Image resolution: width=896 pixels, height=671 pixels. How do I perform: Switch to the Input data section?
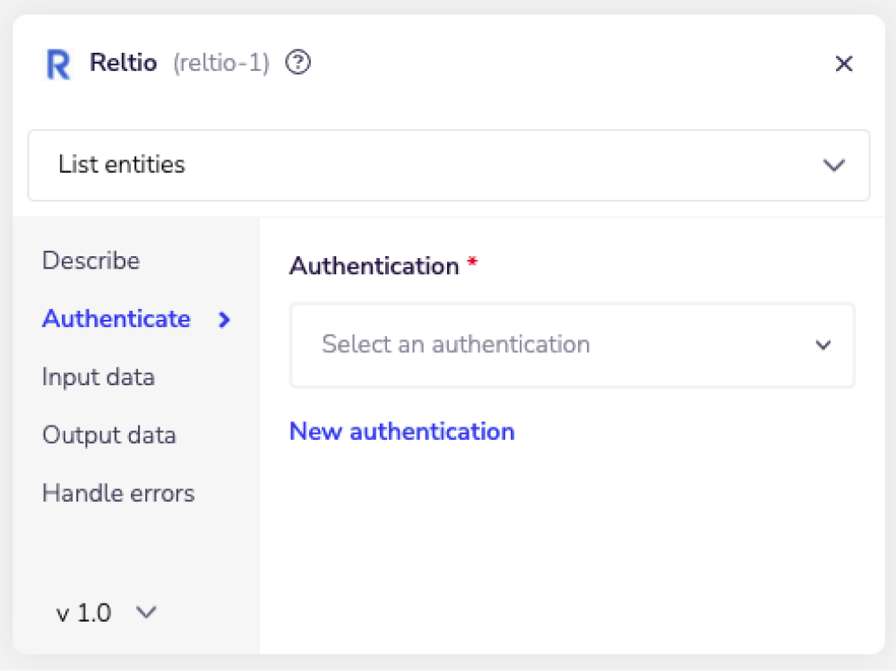click(x=99, y=377)
